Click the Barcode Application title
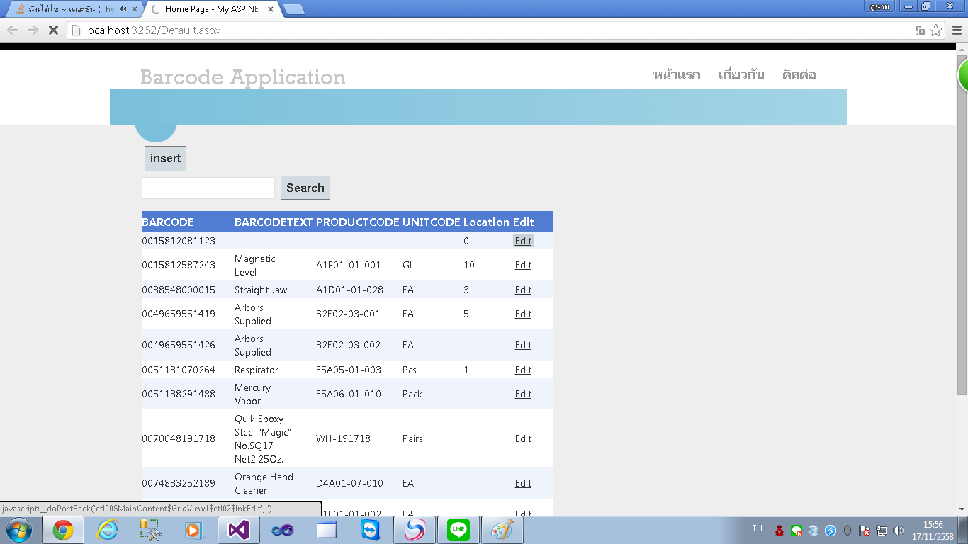Screen dimensions: 968x544 tap(242, 77)
